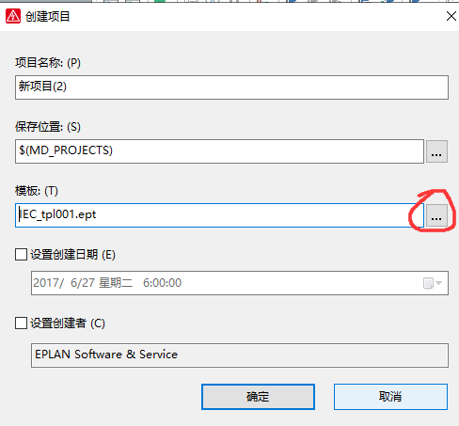459x426 pixels.
Task: Click the EPLAN logo icon in title bar
Action: [13, 16]
